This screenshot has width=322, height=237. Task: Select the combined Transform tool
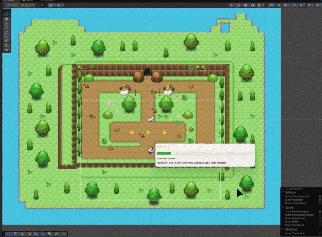pyautogui.click(x=6, y=41)
